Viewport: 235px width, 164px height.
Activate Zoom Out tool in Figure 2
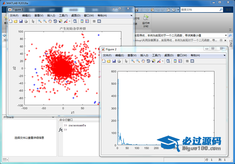(138, 61)
